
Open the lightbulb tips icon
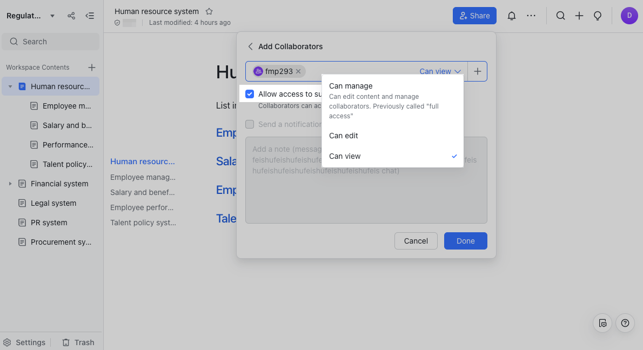click(598, 16)
